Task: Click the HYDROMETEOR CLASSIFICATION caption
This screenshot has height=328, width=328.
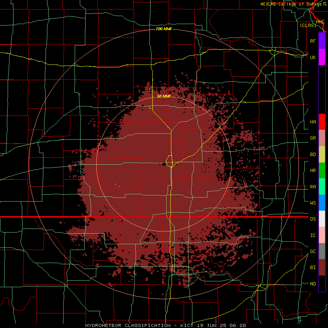Action: tap(128, 325)
